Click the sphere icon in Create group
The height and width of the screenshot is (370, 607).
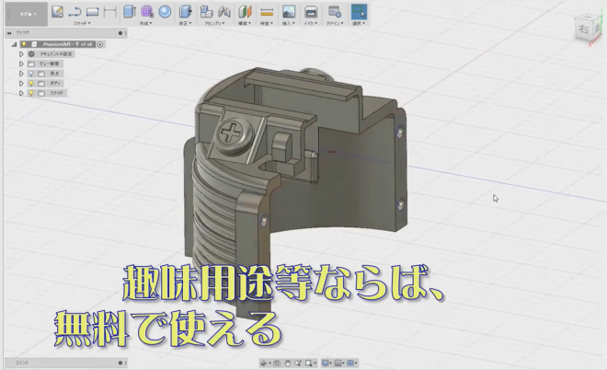pos(165,12)
